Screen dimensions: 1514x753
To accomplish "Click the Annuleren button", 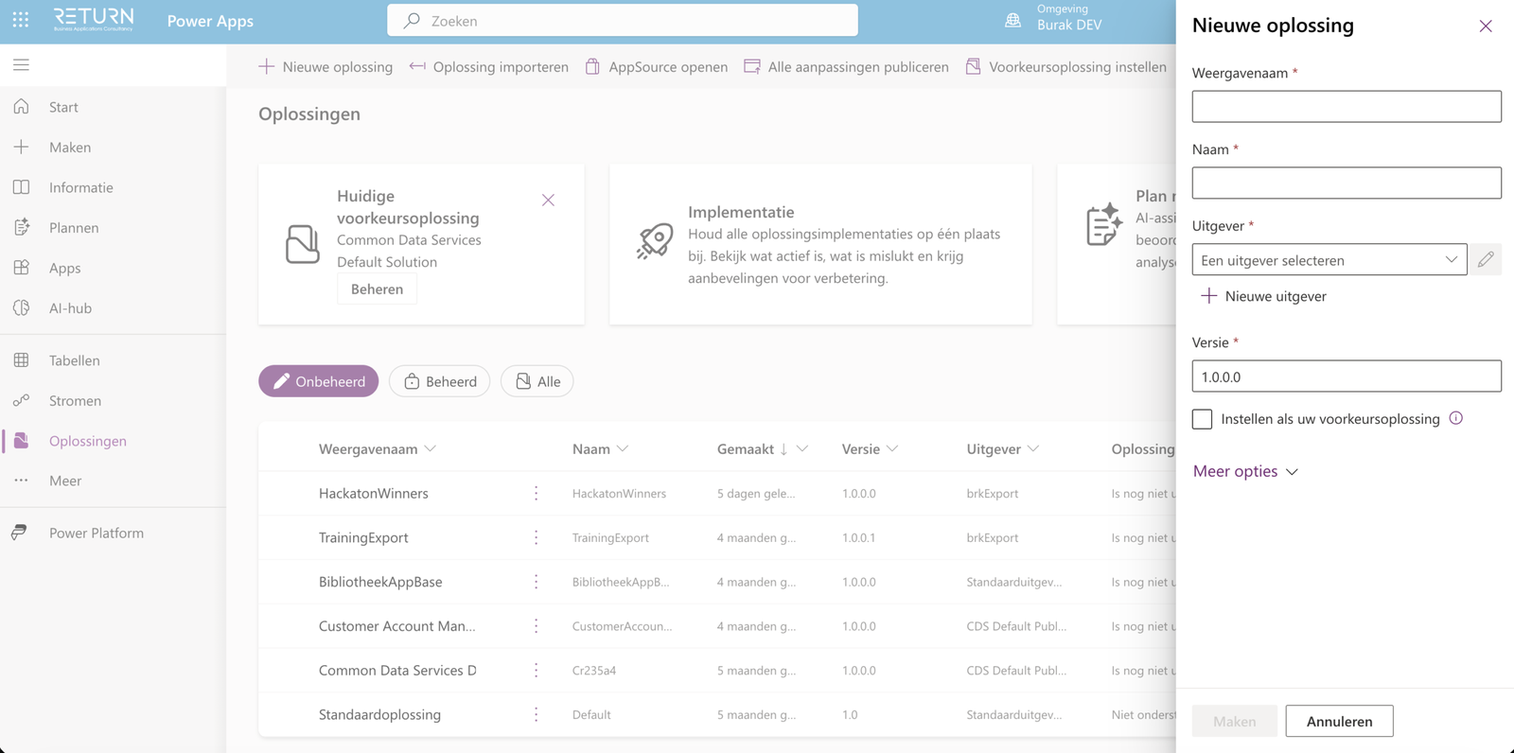I will pos(1339,721).
